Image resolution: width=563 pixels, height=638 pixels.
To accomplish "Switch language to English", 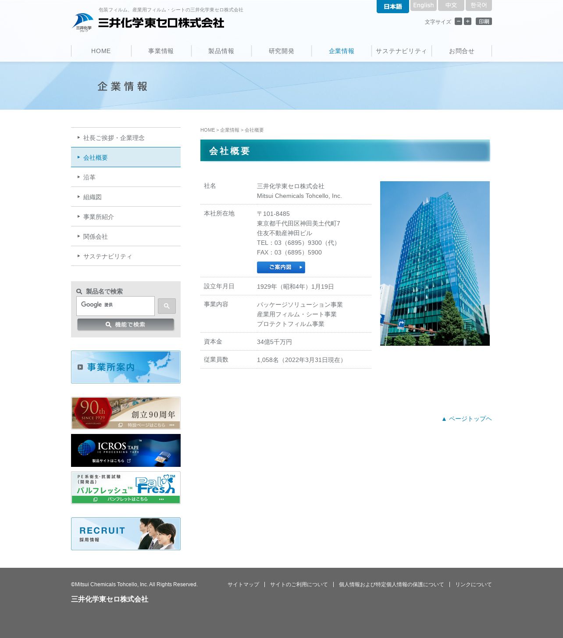I will 424,5.
